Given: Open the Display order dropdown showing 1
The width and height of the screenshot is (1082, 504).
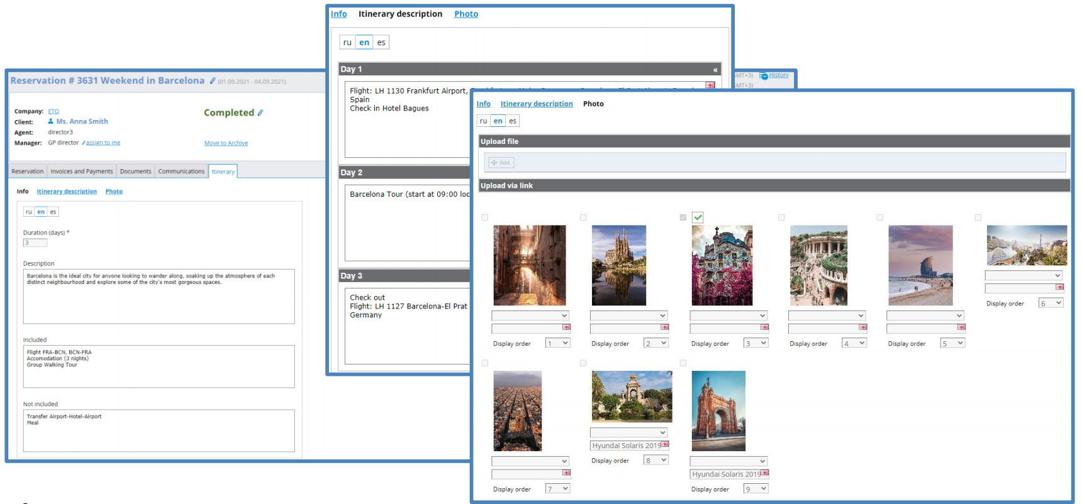Looking at the screenshot, I should click(x=557, y=343).
